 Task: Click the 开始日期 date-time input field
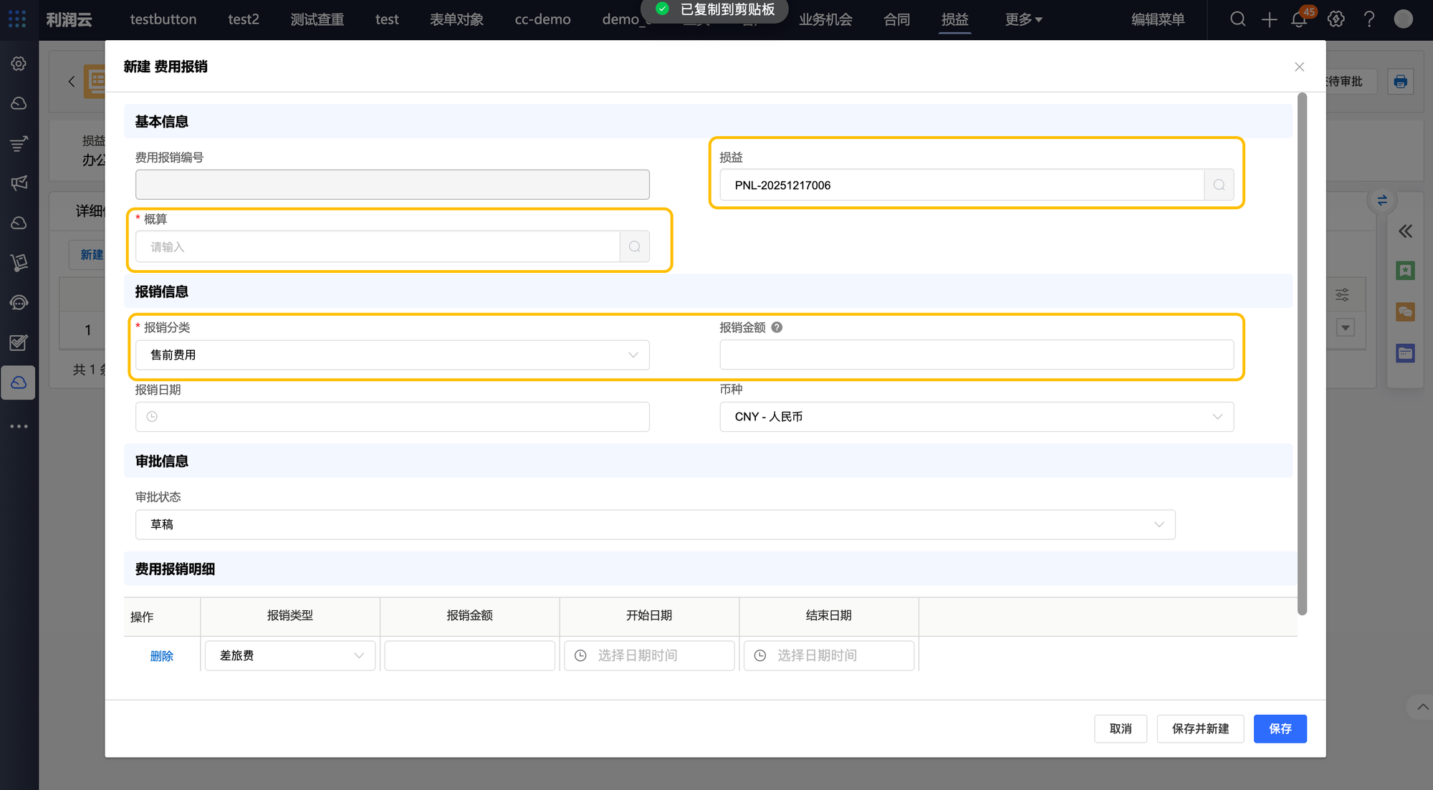(x=649, y=655)
